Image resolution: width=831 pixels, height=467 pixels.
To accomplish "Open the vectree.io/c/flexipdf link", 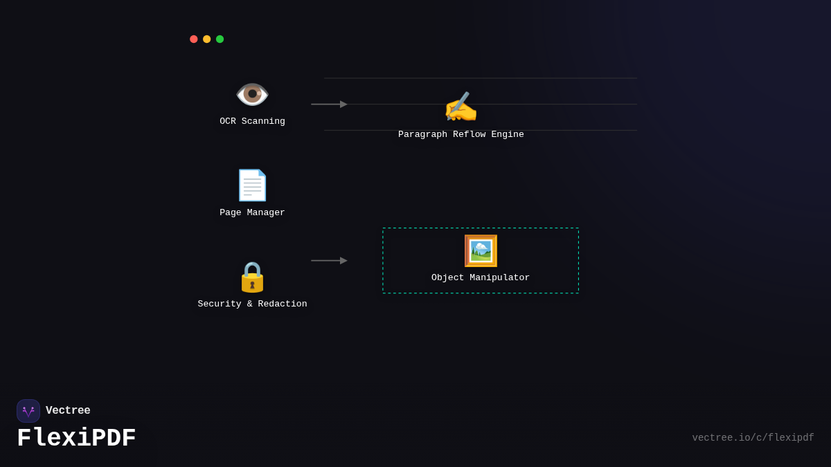I will 753,438.
